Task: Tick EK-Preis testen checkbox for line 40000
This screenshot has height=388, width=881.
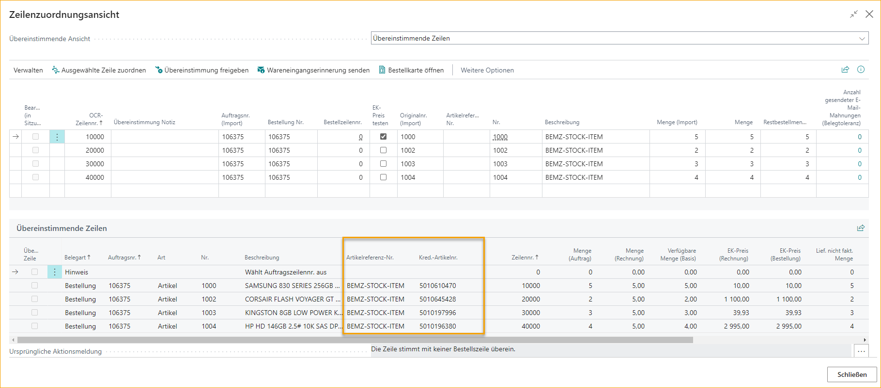Action: pyautogui.click(x=383, y=177)
